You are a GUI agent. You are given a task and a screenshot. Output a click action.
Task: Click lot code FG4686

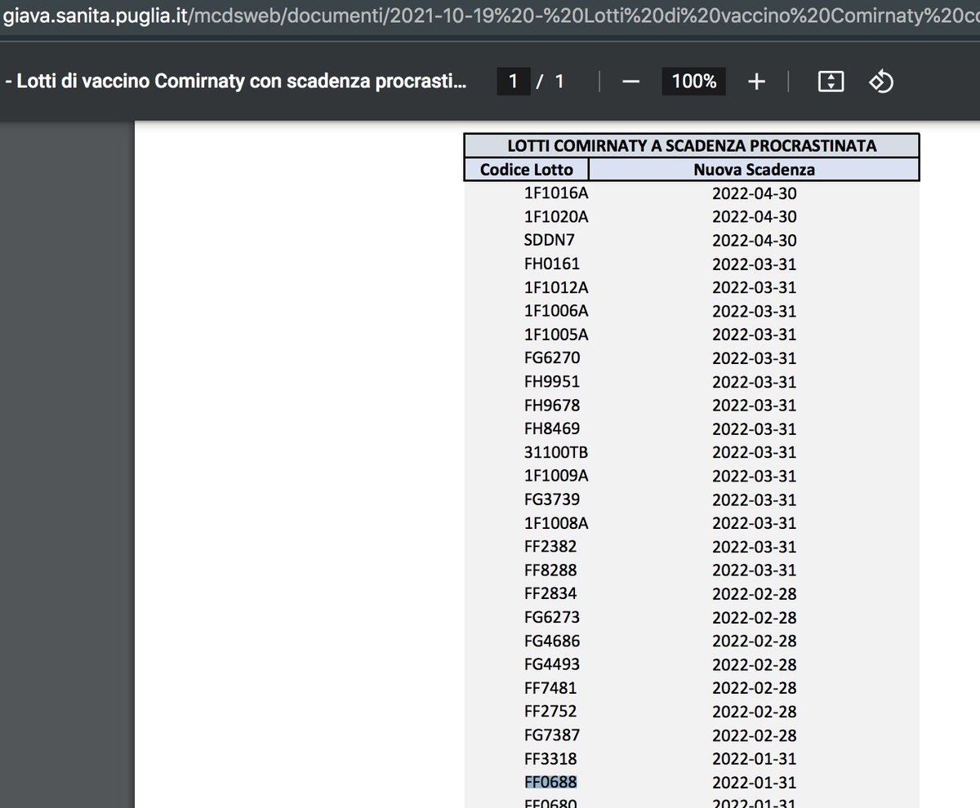[553, 642]
